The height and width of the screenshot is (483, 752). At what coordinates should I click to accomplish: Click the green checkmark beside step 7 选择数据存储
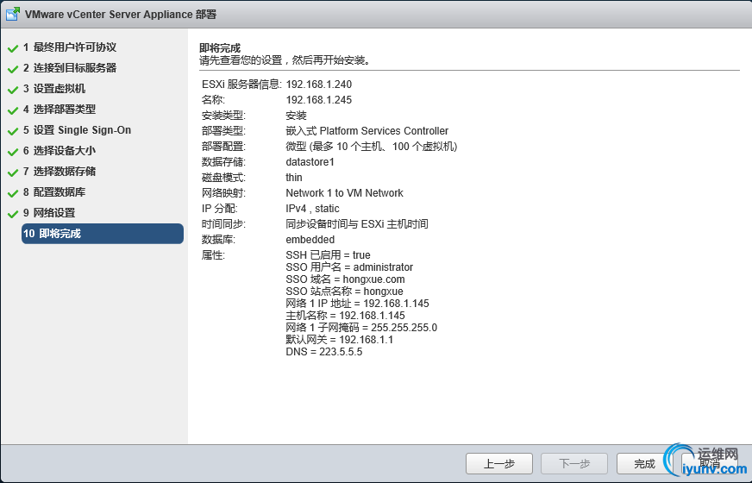pyautogui.click(x=13, y=173)
